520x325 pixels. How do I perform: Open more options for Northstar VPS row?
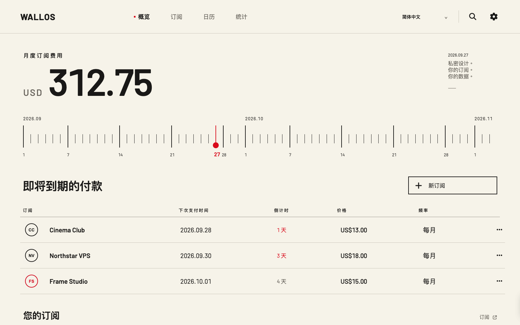[499, 255]
